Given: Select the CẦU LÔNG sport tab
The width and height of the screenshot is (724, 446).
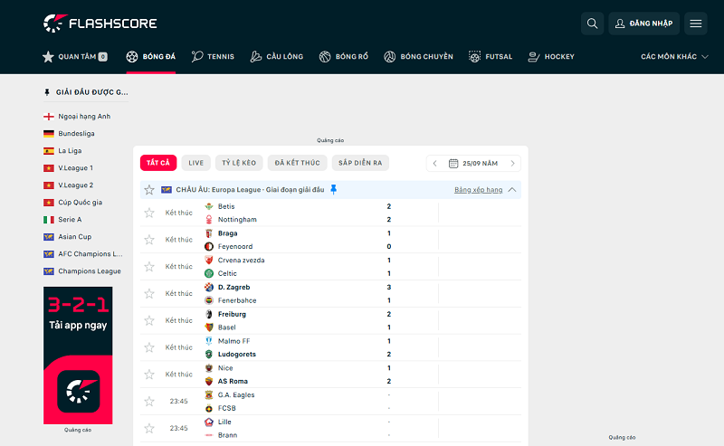Looking at the screenshot, I should 277,57.
